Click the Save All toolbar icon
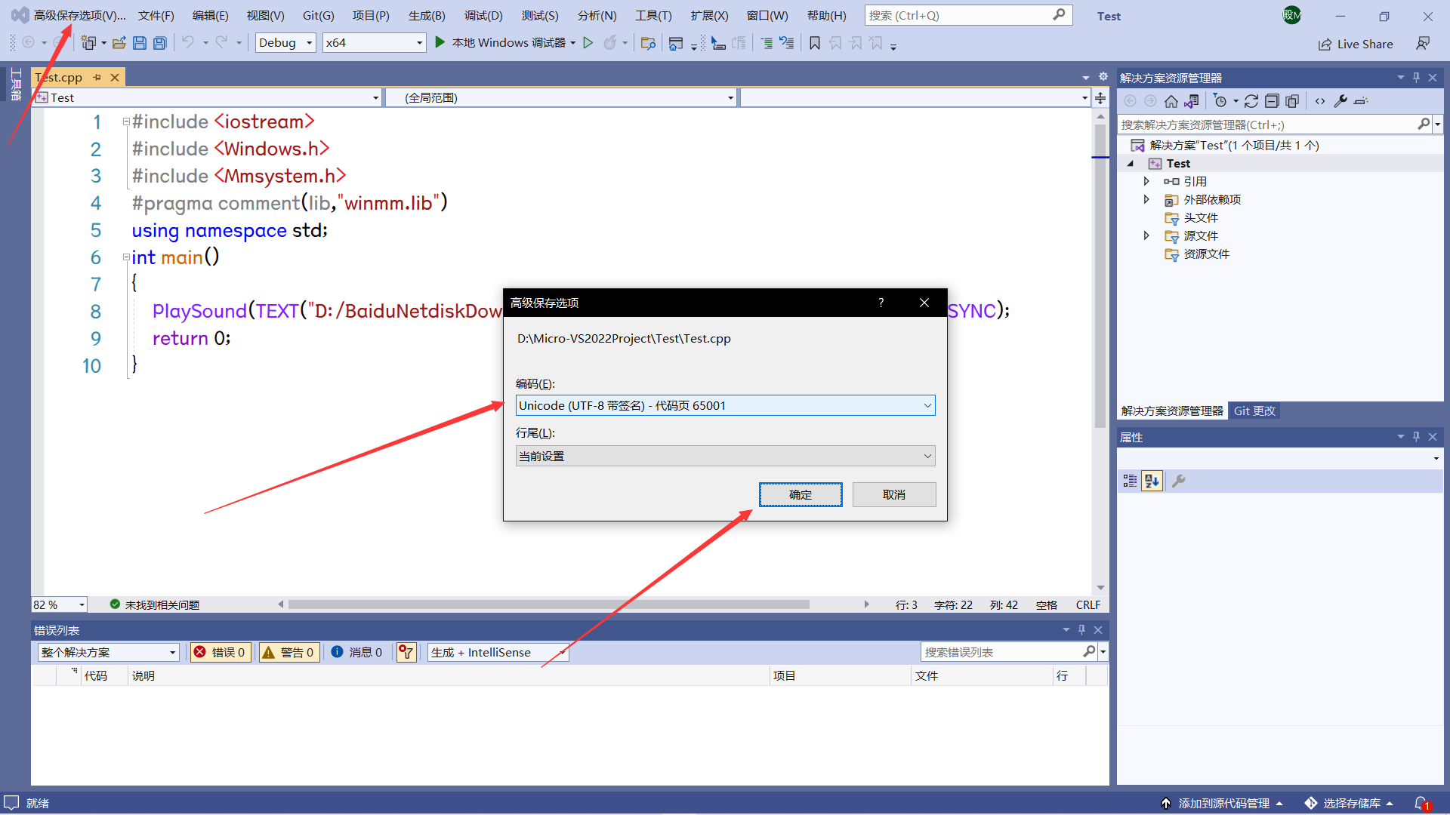This screenshot has height=815, width=1450. pyautogui.click(x=159, y=43)
